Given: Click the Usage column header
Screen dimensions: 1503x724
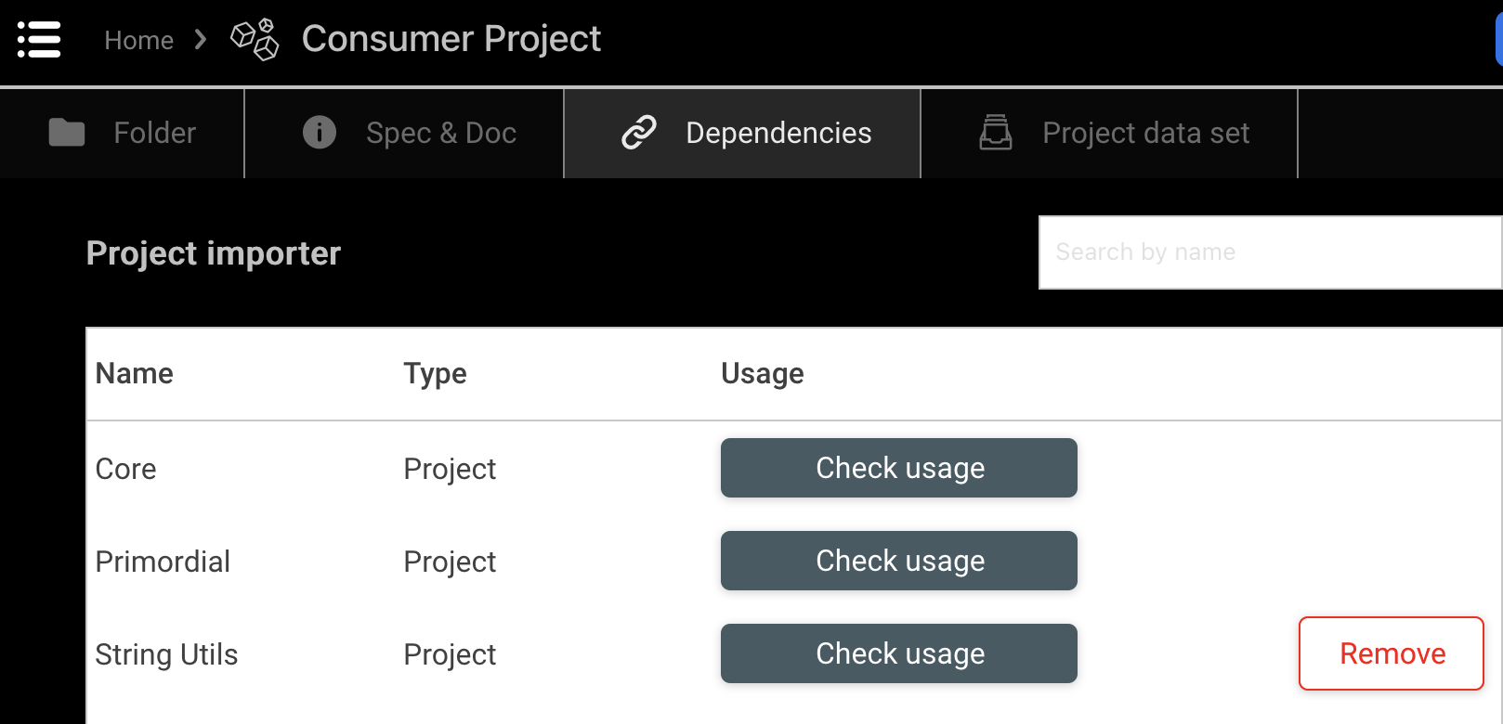Looking at the screenshot, I should pos(763,373).
